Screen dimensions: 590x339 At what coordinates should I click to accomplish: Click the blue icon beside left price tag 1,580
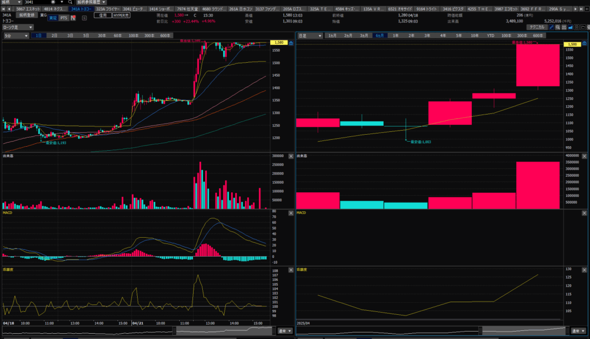[x=291, y=43]
